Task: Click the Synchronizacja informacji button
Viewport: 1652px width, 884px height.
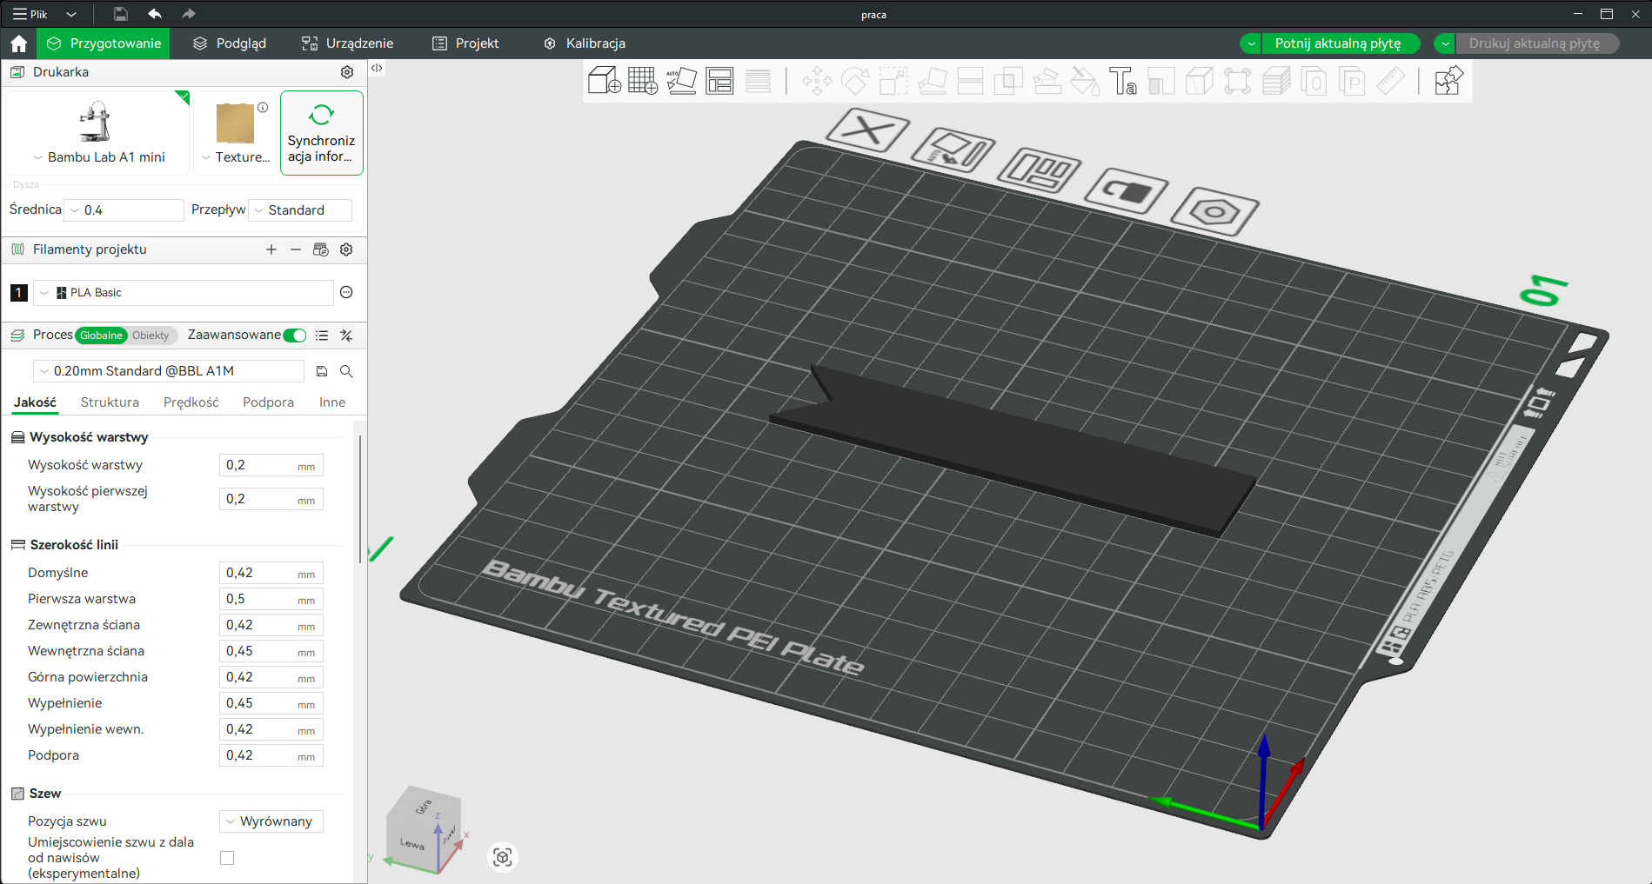Action: tap(321, 133)
